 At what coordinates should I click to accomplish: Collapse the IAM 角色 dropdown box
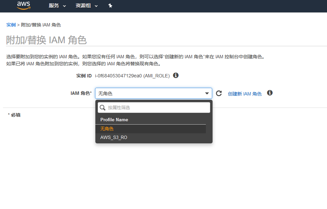coord(154,93)
